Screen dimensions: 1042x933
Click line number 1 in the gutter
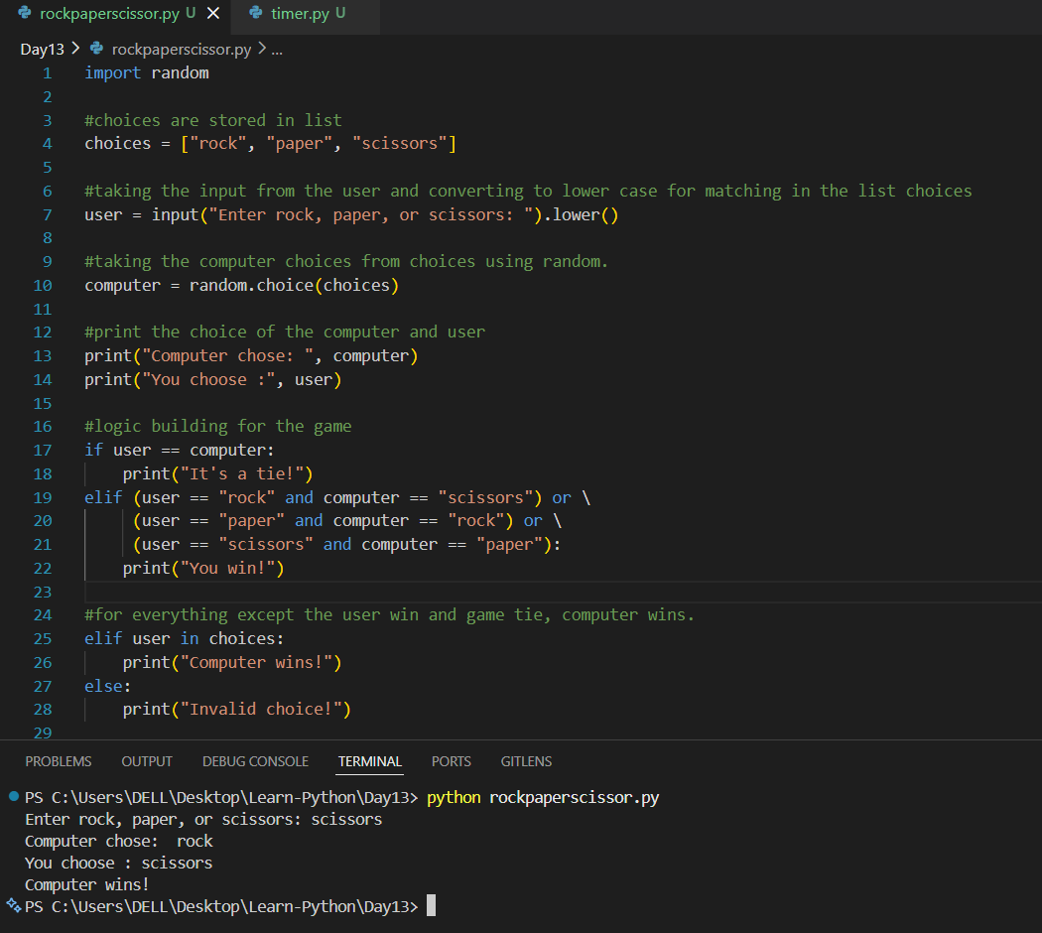tap(48, 73)
